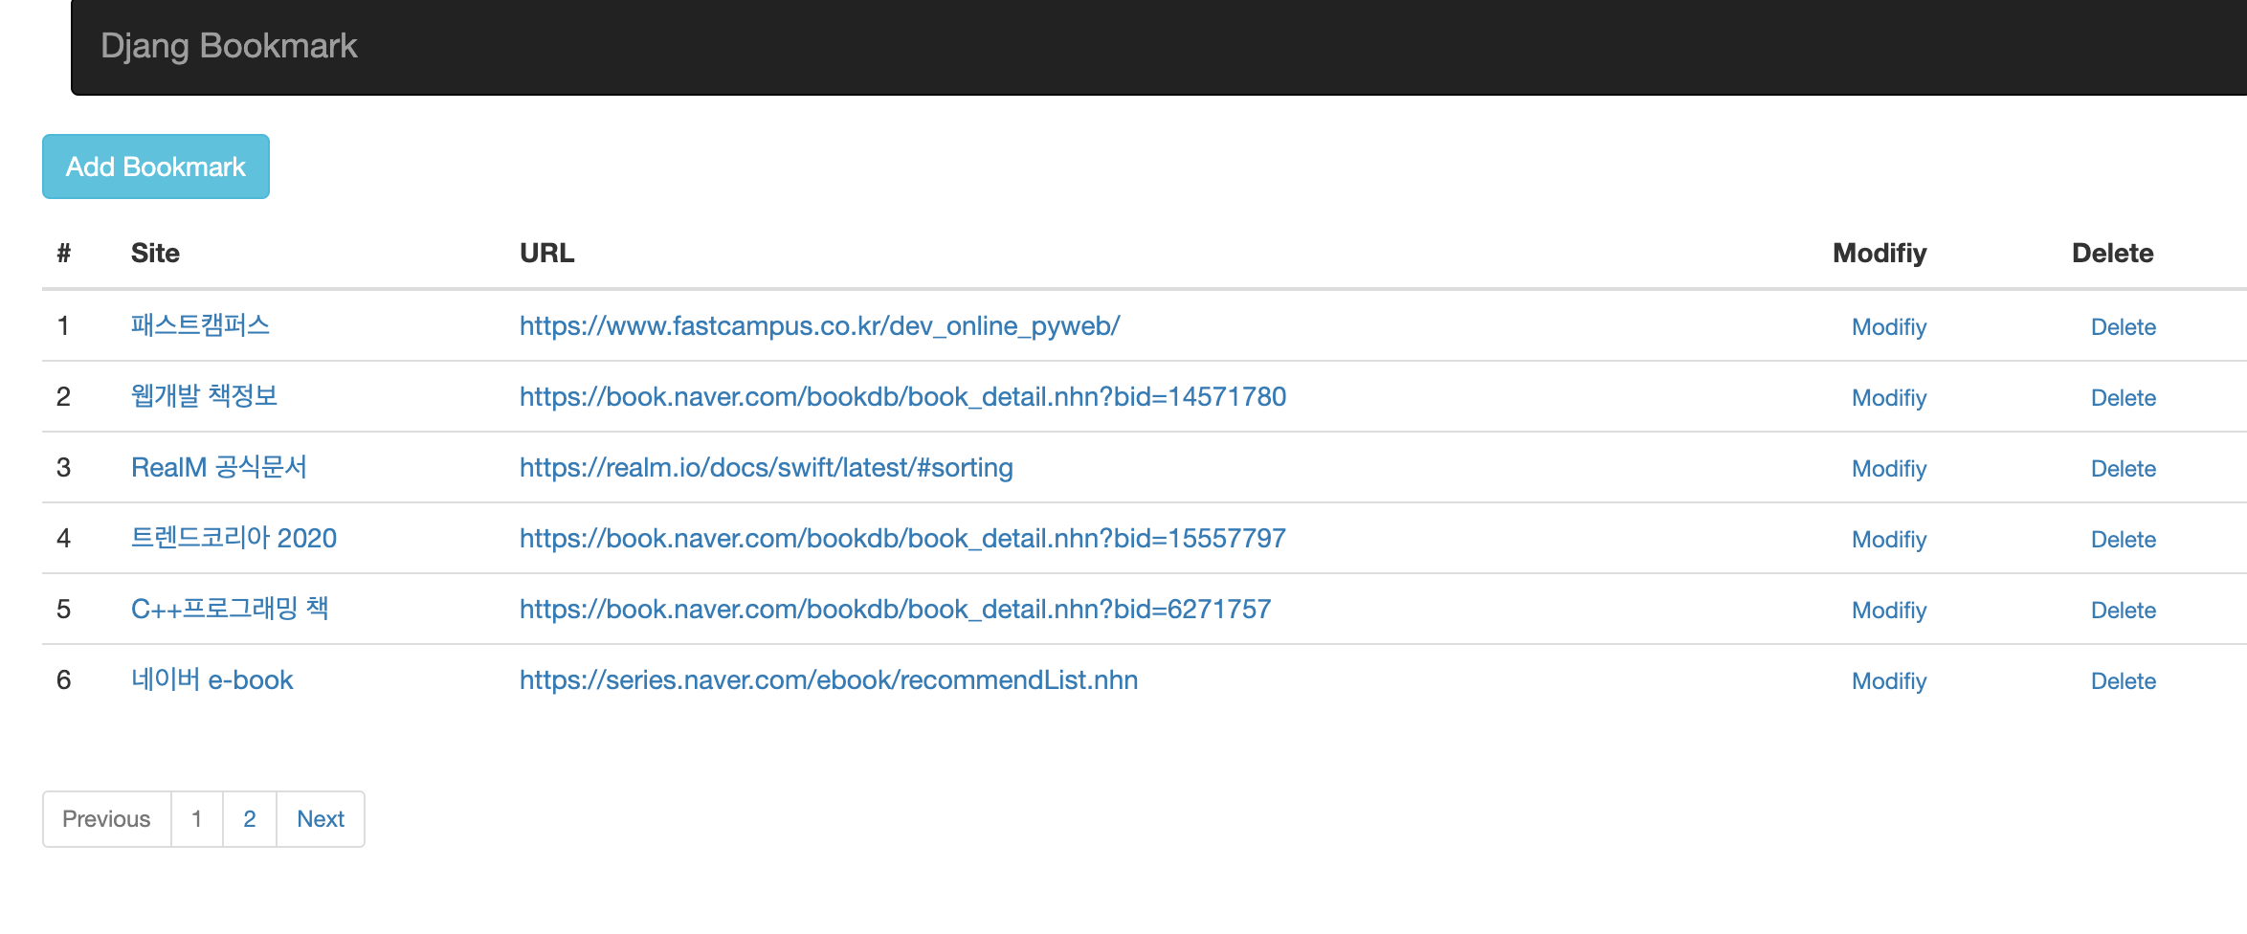This screenshot has height=934, width=2247.
Task: Click Modifiy for the 패스트캠퍼스 row
Action: point(1889,327)
